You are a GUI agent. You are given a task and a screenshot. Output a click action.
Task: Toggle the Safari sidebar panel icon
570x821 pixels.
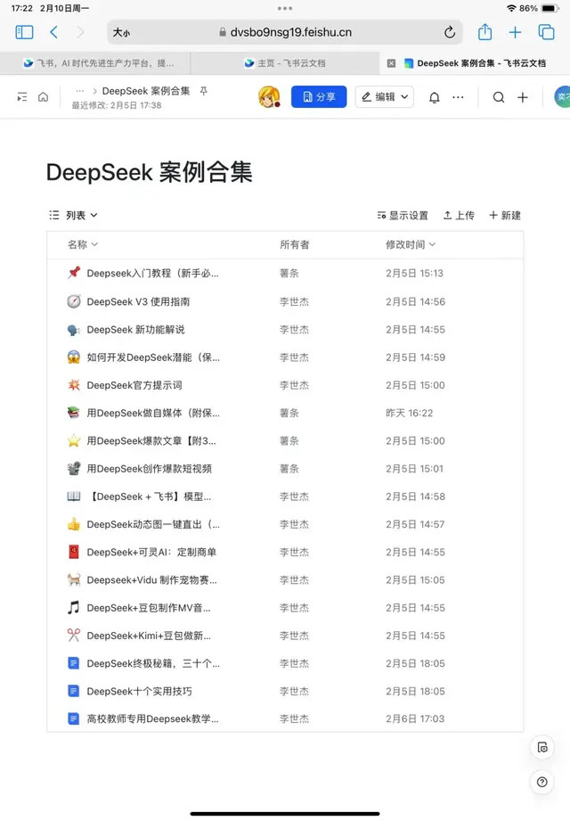click(x=24, y=32)
